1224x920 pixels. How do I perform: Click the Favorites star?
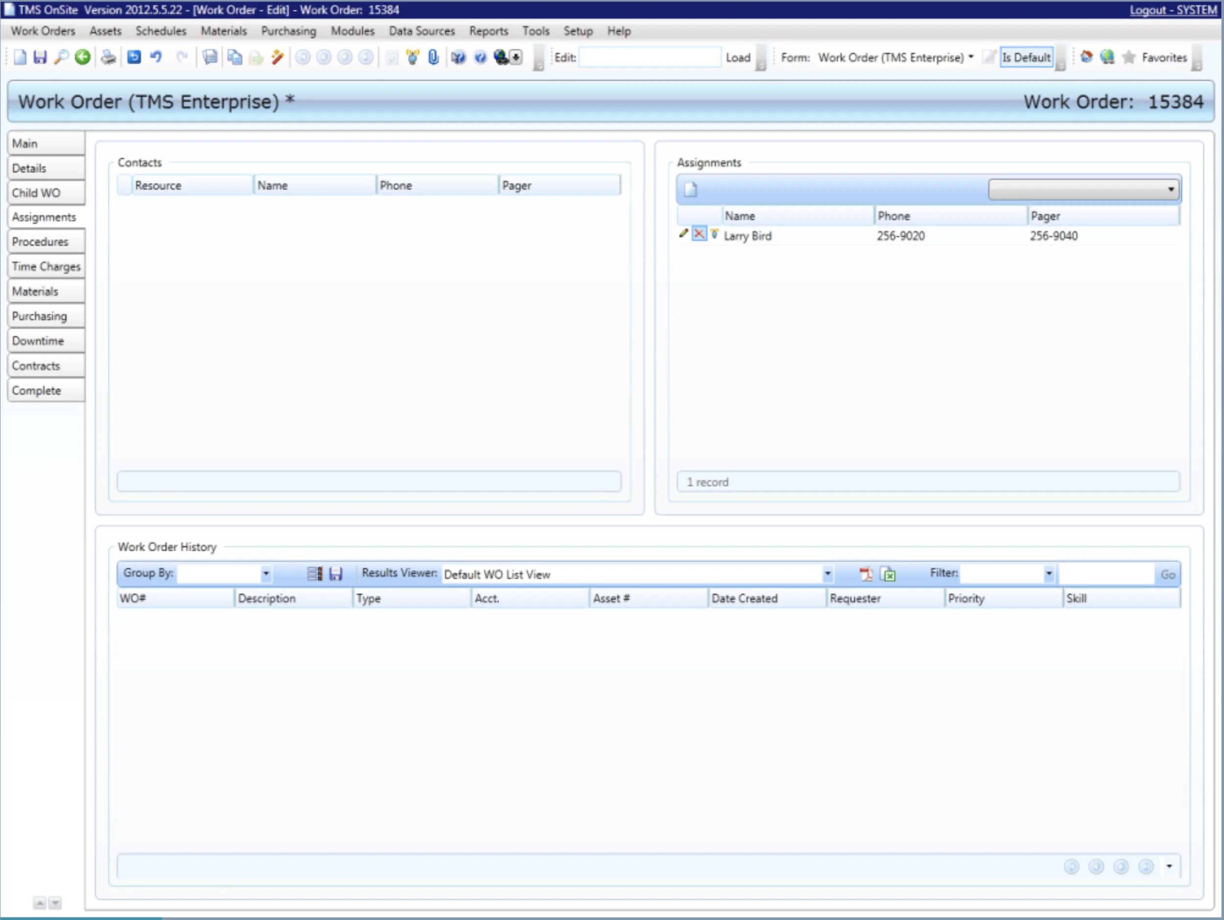1129,58
